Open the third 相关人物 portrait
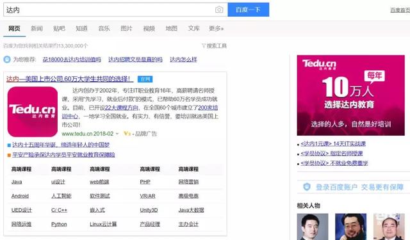The width and height of the screenshot is (410, 240). [389, 227]
